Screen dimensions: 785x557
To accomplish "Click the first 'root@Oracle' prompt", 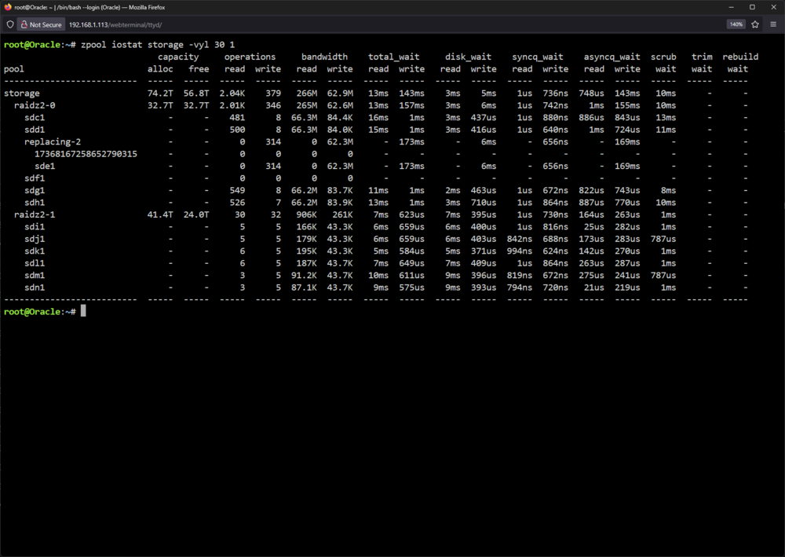I will pos(32,45).
